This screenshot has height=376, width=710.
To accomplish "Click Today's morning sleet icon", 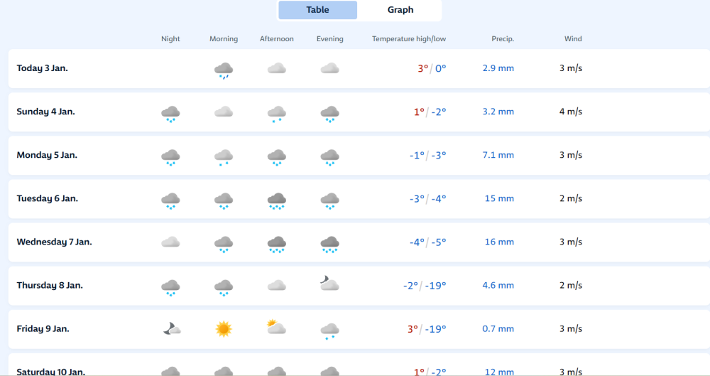I will coord(224,70).
